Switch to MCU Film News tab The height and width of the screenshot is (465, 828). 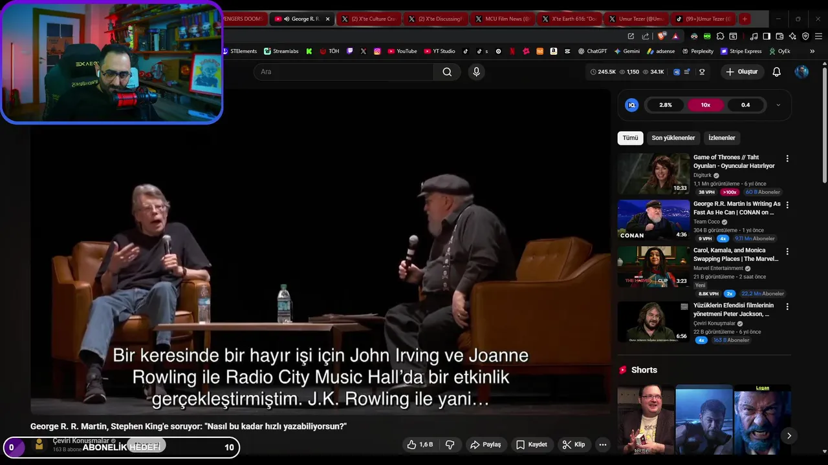point(503,19)
